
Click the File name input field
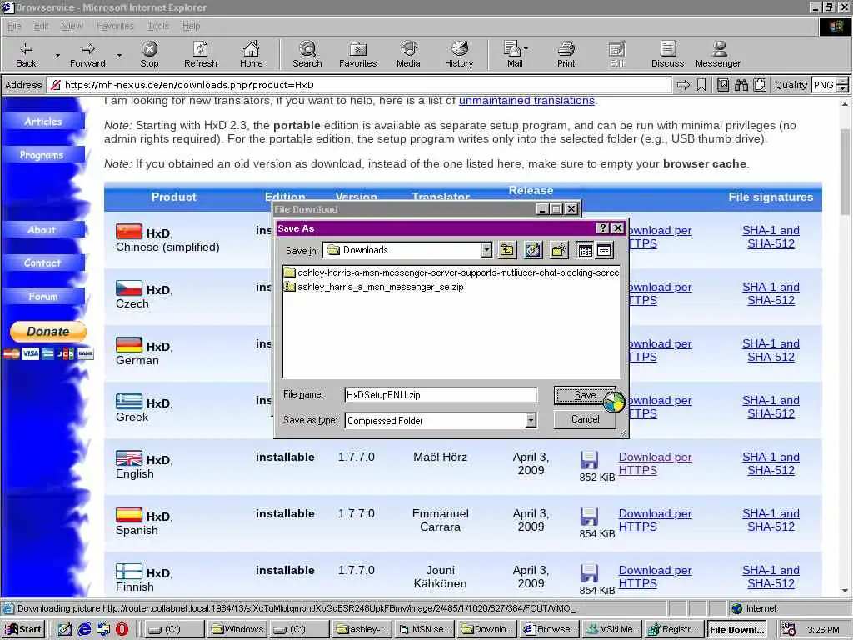point(441,395)
